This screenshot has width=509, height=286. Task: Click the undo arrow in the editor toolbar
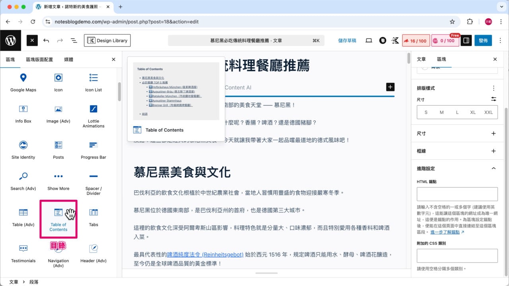coord(46,40)
